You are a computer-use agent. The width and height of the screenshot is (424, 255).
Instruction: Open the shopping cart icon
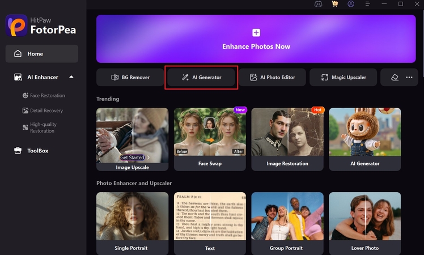click(x=335, y=4)
